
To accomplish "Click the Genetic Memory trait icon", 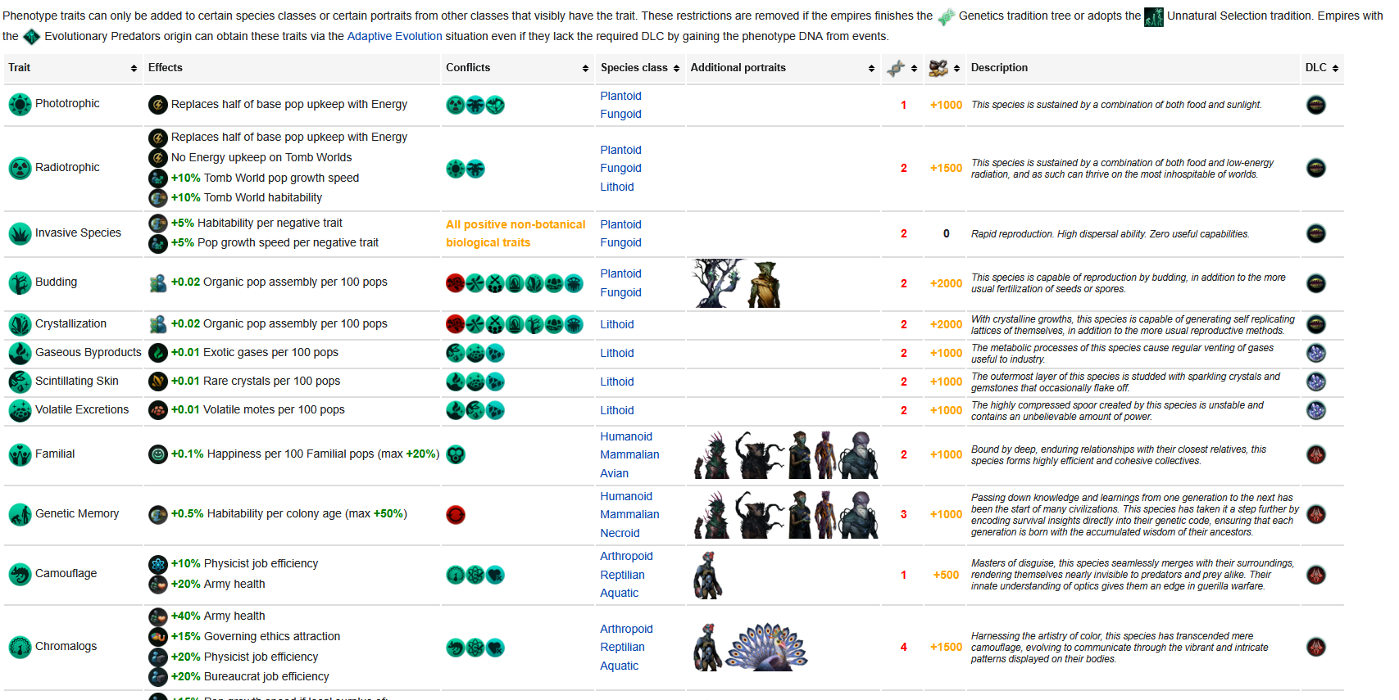I will pyautogui.click(x=20, y=514).
